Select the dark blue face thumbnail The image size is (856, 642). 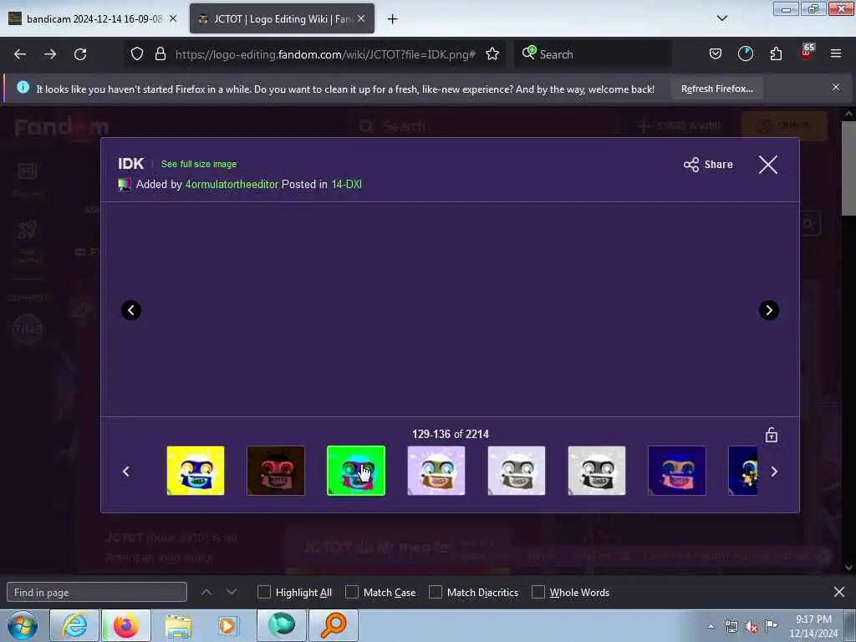tap(677, 471)
